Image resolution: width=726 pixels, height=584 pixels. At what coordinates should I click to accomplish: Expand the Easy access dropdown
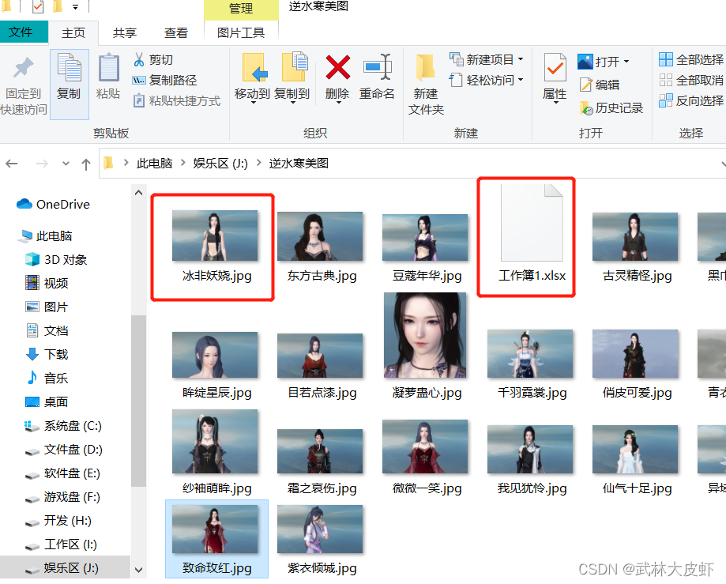(521, 80)
